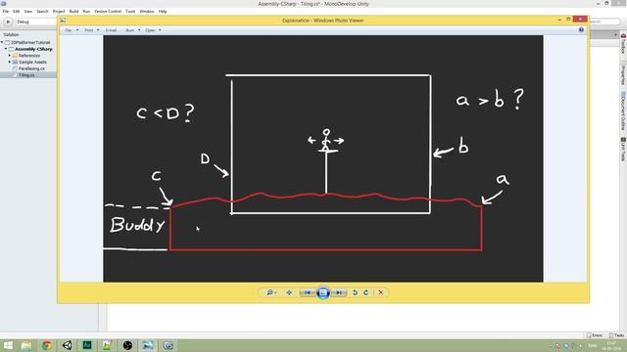Screen dimensions: 627x352
Task: Collapse Assembly-CSharp project node
Action: [x=6, y=49]
